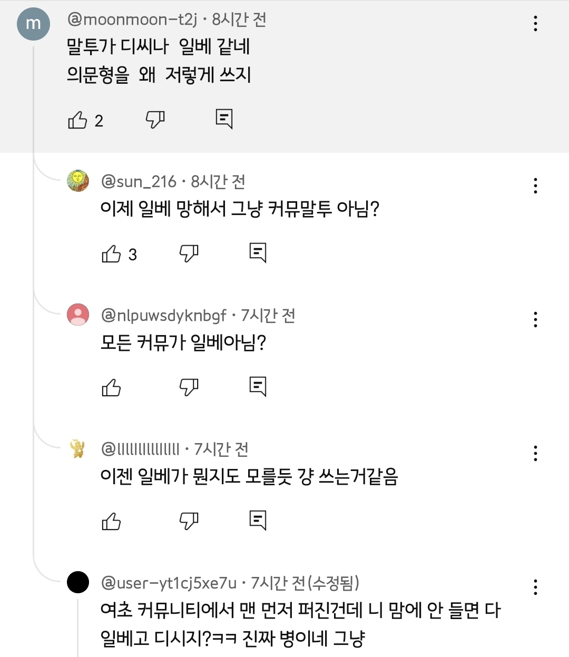
Task: Open the @sun_216 channel via username
Action: pos(139,182)
